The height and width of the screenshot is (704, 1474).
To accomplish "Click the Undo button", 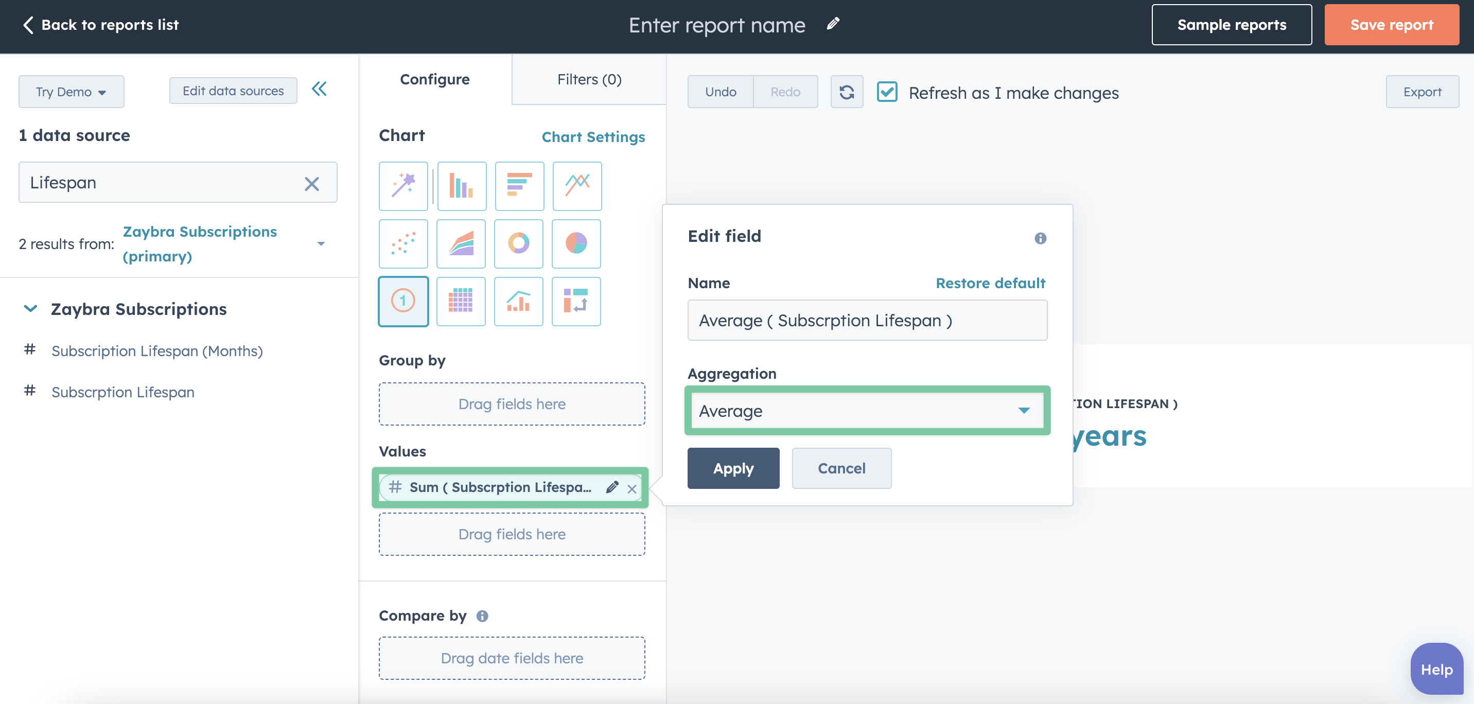I will point(721,92).
